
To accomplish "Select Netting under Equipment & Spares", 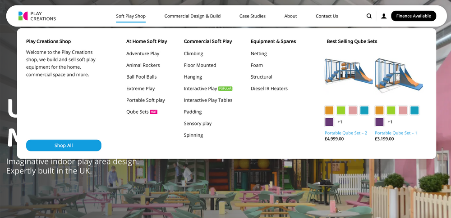I will 258,53.
